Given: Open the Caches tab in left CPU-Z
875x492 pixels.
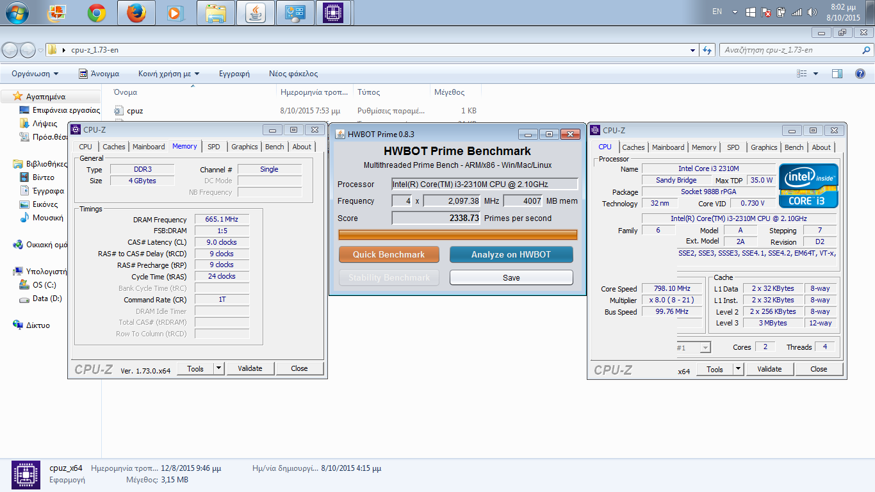Looking at the screenshot, I should click(114, 147).
